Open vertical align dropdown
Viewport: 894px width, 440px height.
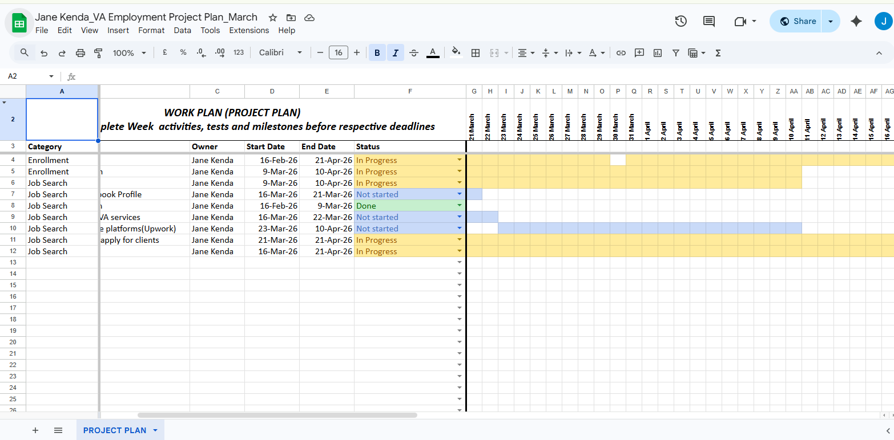click(x=550, y=53)
